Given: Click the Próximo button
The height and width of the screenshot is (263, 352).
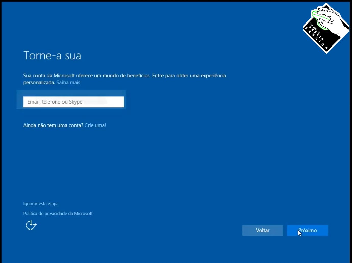Looking at the screenshot, I should click(307, 230).
